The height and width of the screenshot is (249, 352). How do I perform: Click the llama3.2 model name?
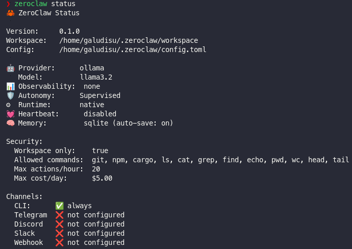pyautogui.click(x=96, y=77)
